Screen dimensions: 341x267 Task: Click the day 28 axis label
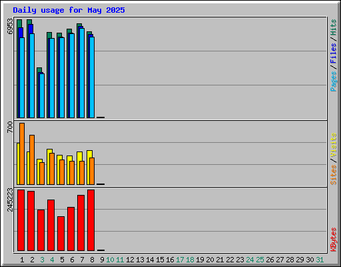click(x=290, y=260)
